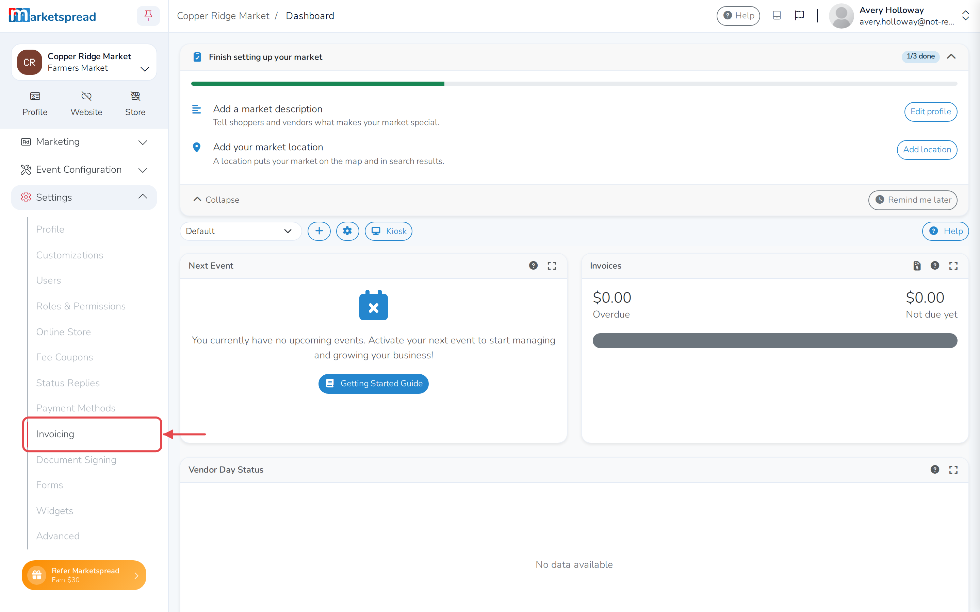Open Payment Methods settings
The width and height of the screenshot is (980, 612).
tap(76, 408)
